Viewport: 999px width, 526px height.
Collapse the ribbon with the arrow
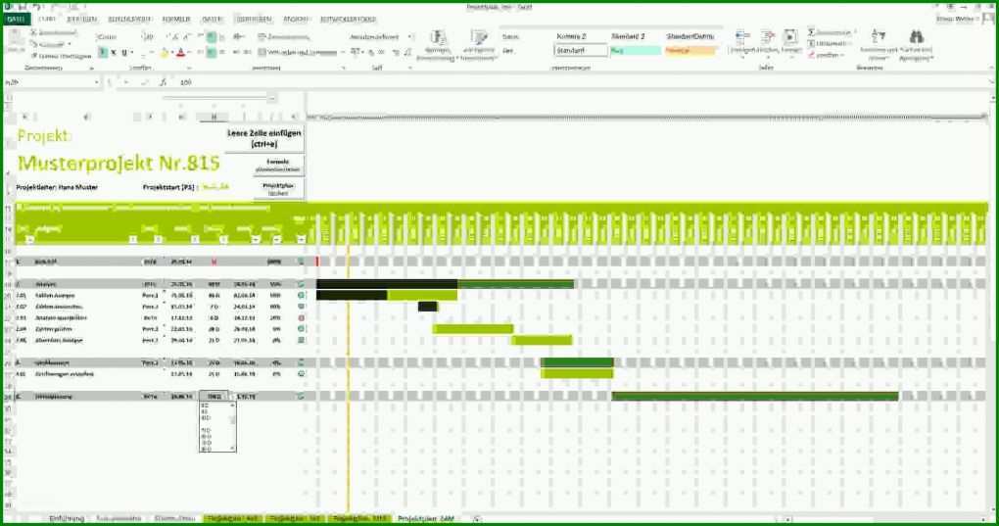(991, 69)
